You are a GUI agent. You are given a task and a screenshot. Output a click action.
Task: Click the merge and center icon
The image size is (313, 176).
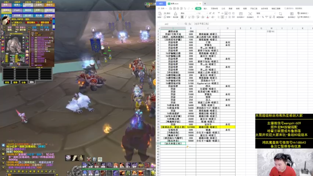241,14
